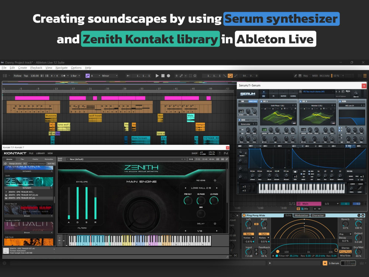Viewport: 369px width, 277px height.
Task: Open the Create menu
Action: point(23,68)
